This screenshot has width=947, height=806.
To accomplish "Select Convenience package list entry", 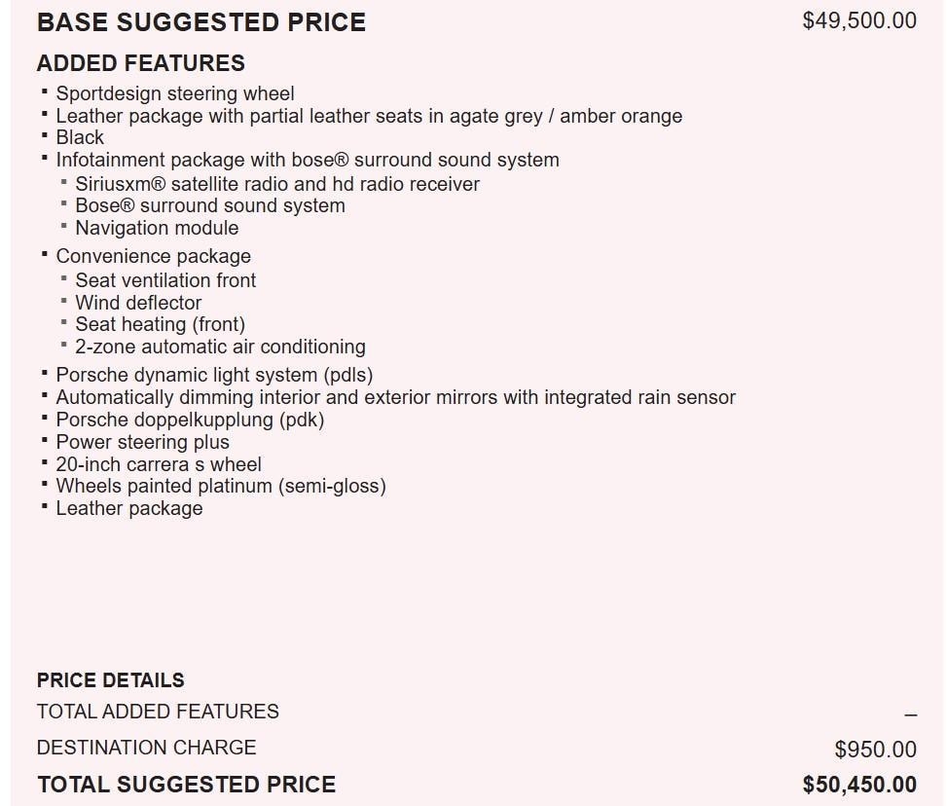I will pyautogui.click(x=154, y=256).
